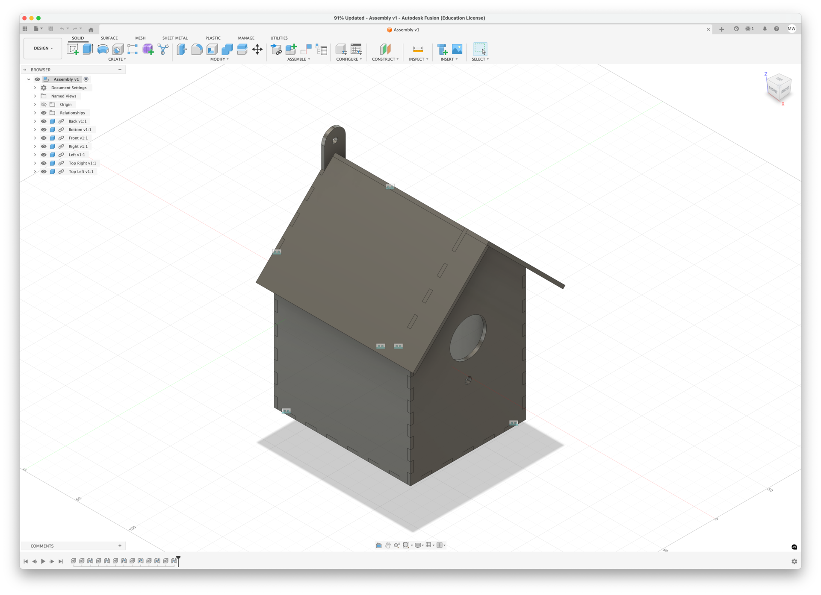821x595 pixels.
Task: Open the MW user profile
Action: click(791, 29)
